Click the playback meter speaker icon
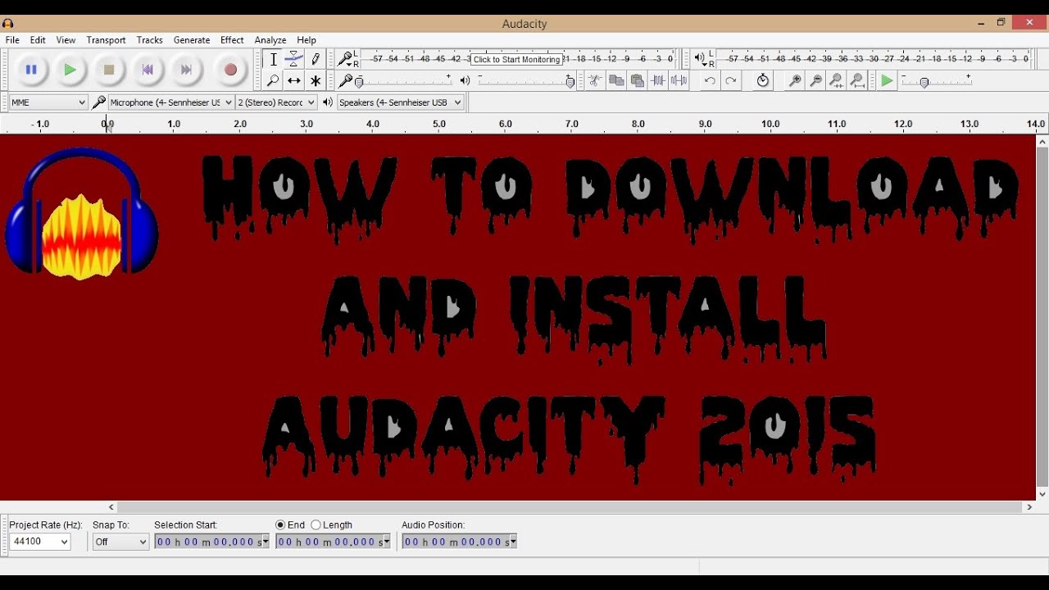The height and width of the screenshot is (590, 1049). 699,58
